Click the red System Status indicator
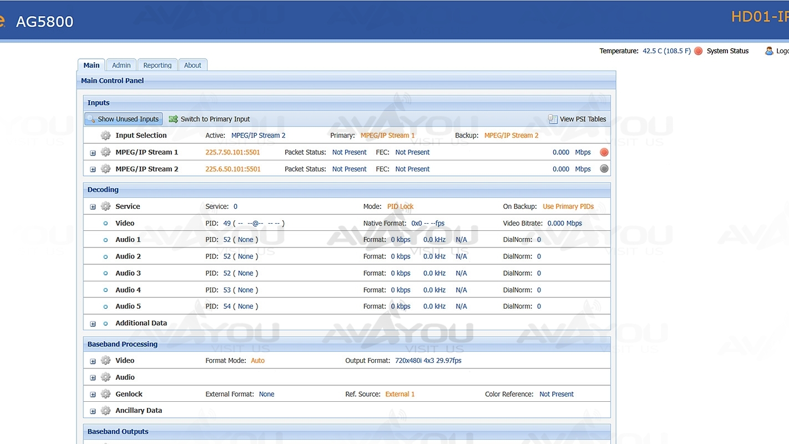 click(699, 51)
